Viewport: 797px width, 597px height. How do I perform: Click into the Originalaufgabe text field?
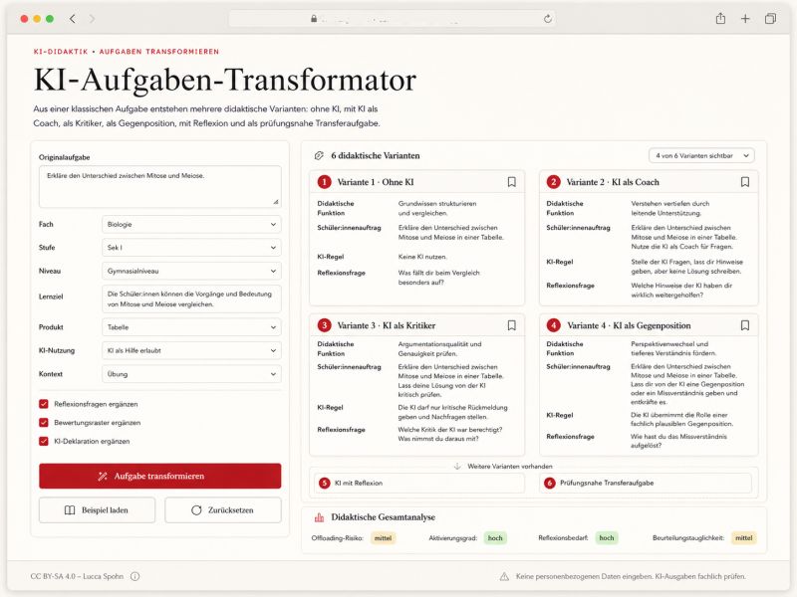coord(160,187)
